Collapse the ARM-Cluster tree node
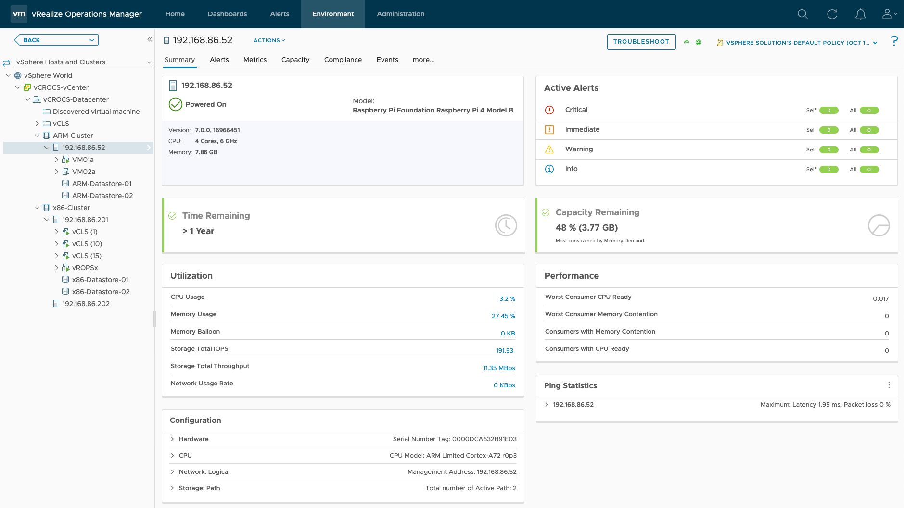The image size is (904, 508). point(37,136)
